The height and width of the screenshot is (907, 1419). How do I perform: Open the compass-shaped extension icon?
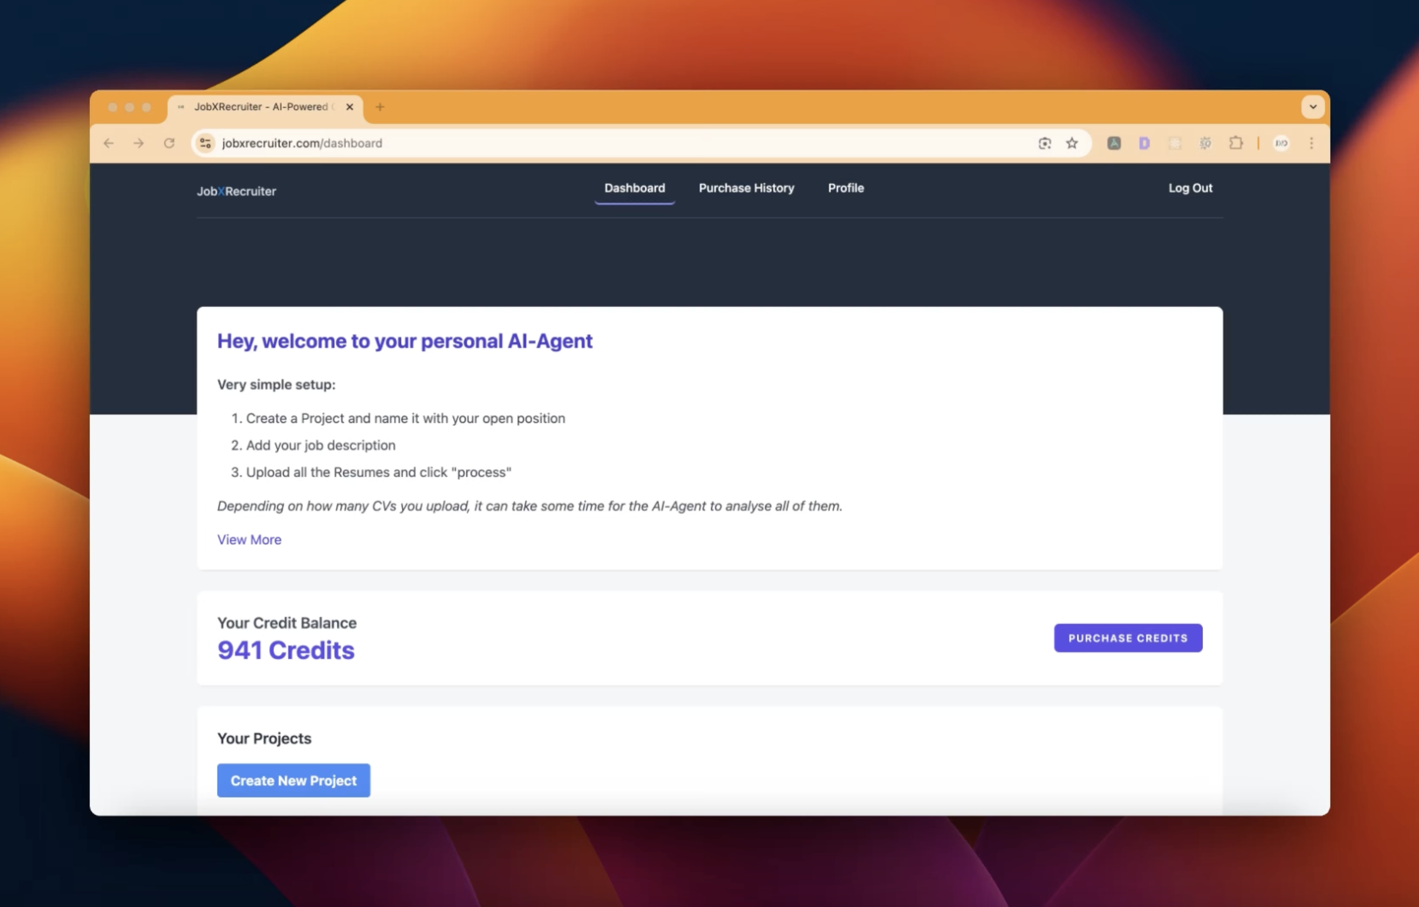(x=1114, y=143)
